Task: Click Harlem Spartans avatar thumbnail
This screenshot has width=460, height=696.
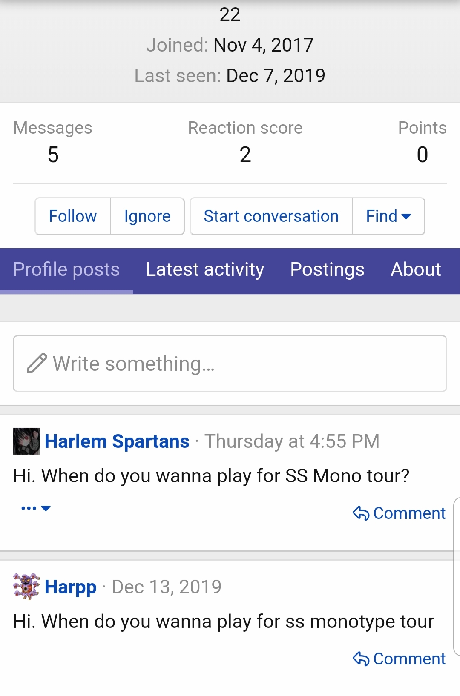Action: (26, 441)
